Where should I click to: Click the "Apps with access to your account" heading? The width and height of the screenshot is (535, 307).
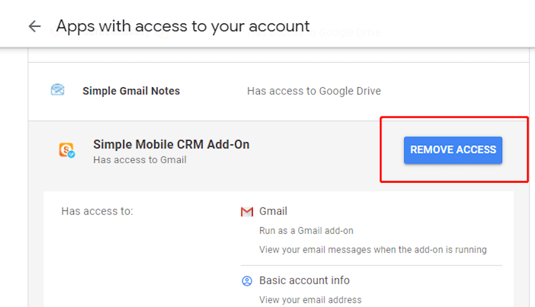click(x=183, y=26)
